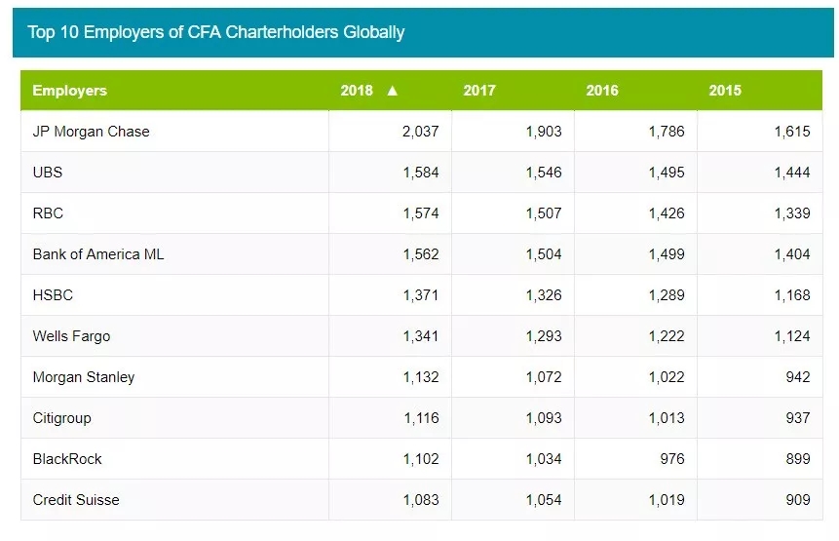Image resolution: width=839 pixels, height=541 pixels.
Task: Click the UBS employer cell
Action: [48, 173]
